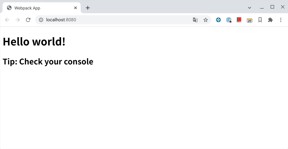This screenshot has height=149, width=288.
Task: Click the Hello world! heading
Action: [34, 42]
